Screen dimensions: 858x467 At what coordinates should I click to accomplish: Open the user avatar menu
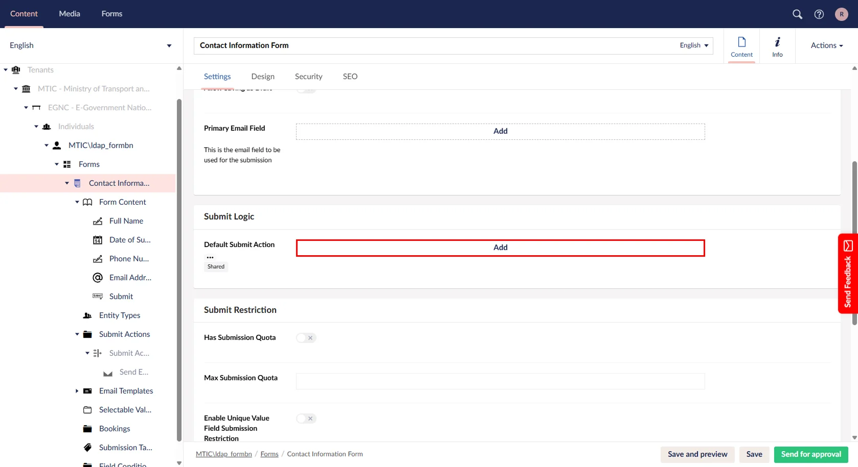coord(841,14)
